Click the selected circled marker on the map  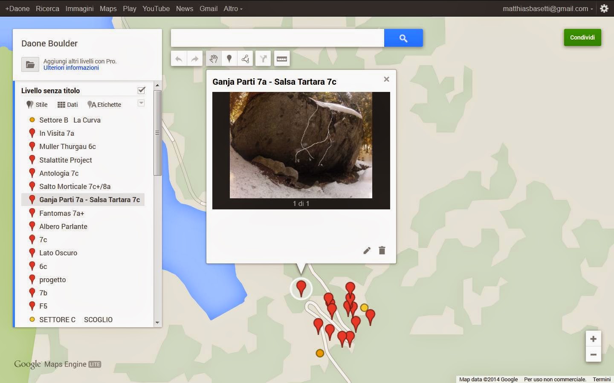(301, 288)
